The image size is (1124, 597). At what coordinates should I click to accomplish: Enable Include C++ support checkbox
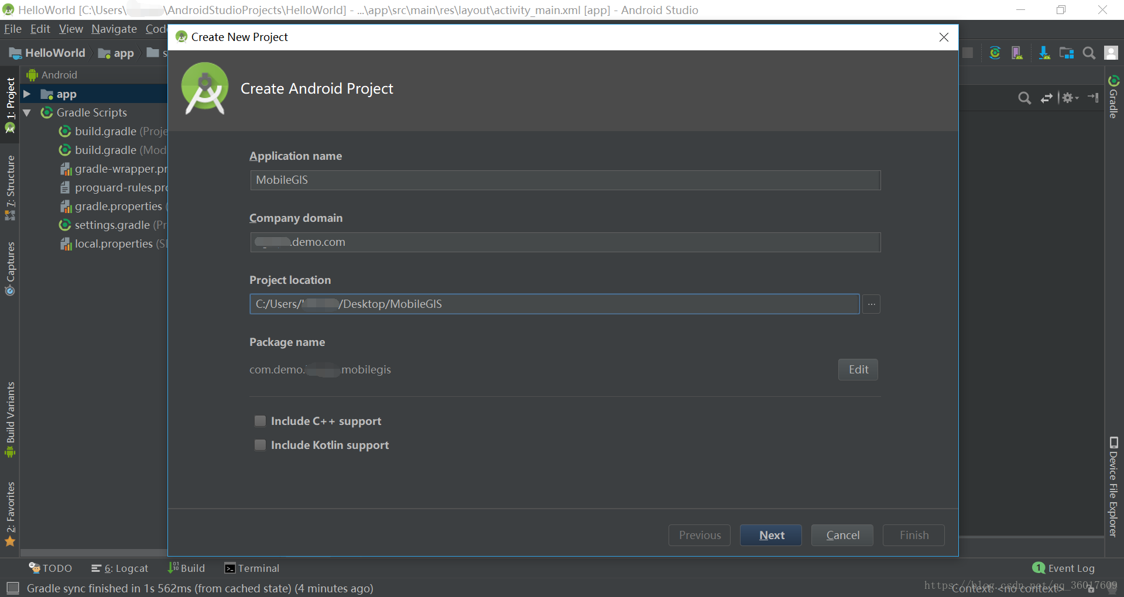pyautogui.click(x=260, y=421)
